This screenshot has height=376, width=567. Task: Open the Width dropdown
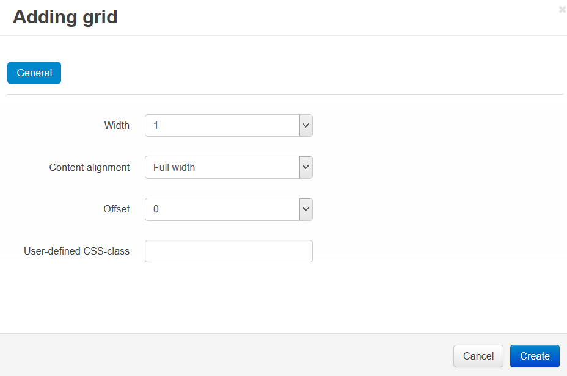pos(229,125)
